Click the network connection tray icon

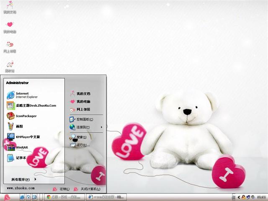click(248, 197)
